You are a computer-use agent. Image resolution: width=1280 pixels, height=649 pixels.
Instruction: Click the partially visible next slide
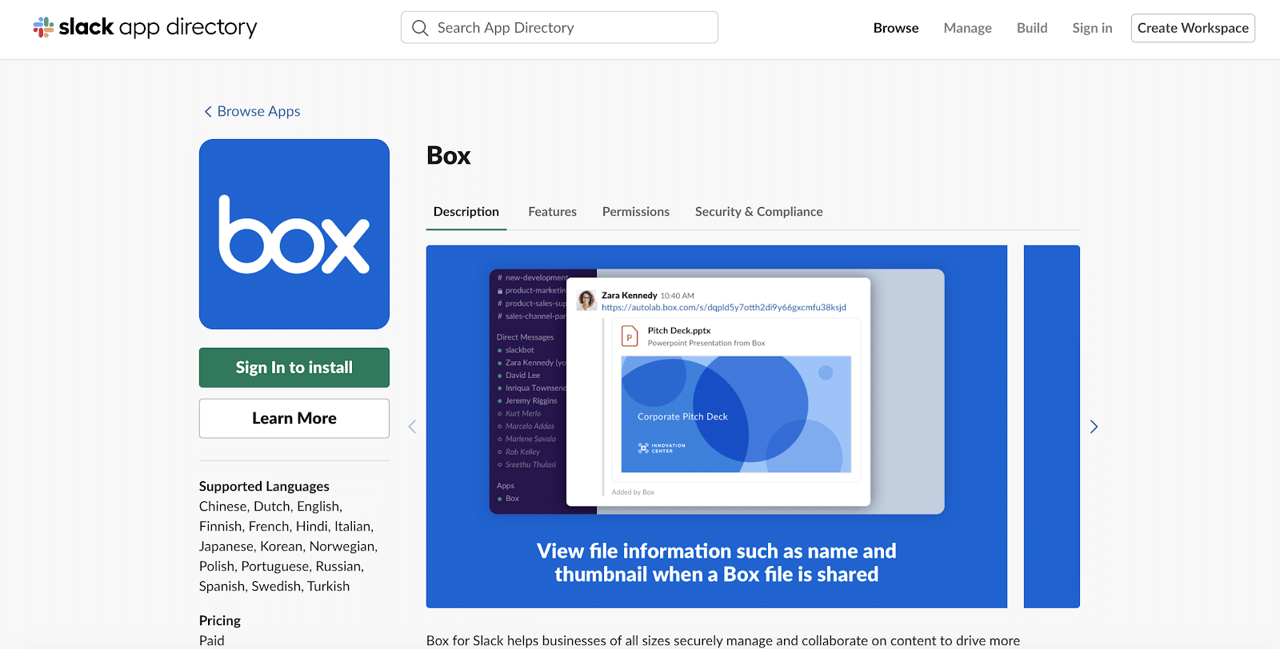click(1052, 426)
